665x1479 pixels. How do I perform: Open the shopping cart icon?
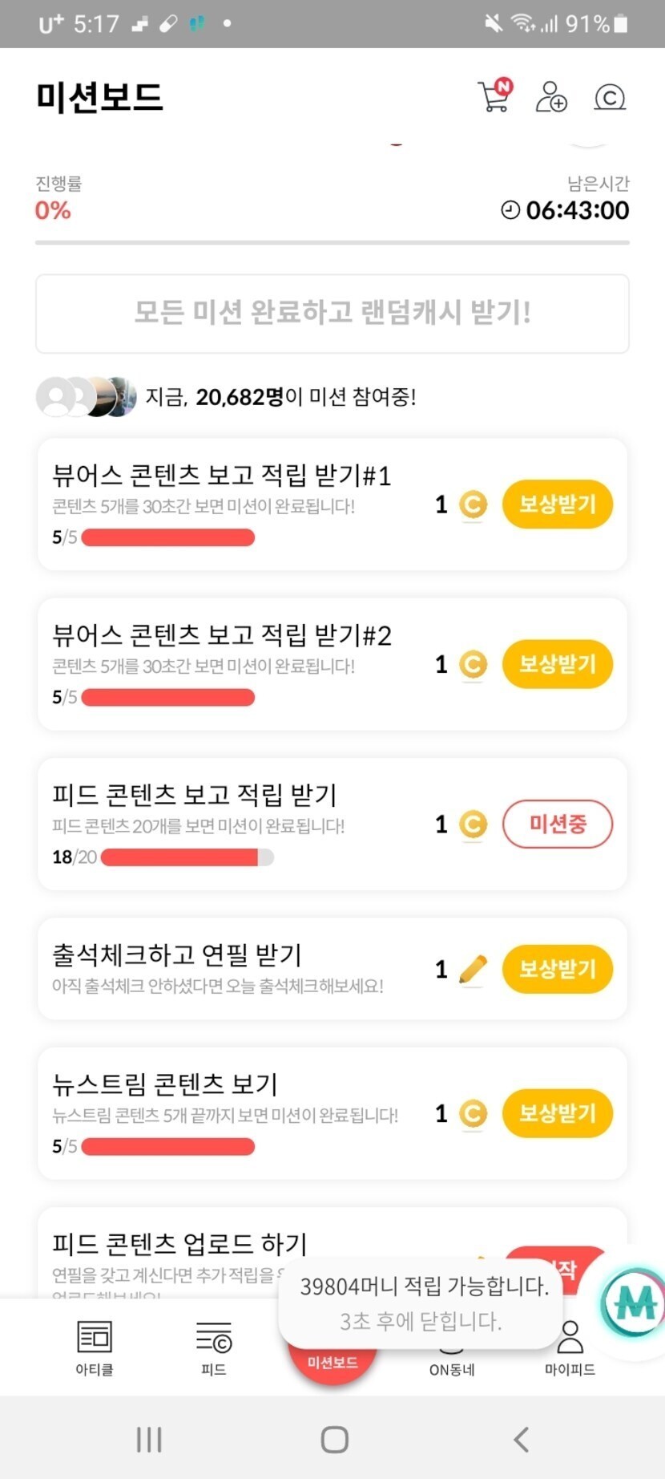click(x=494, y=97)
